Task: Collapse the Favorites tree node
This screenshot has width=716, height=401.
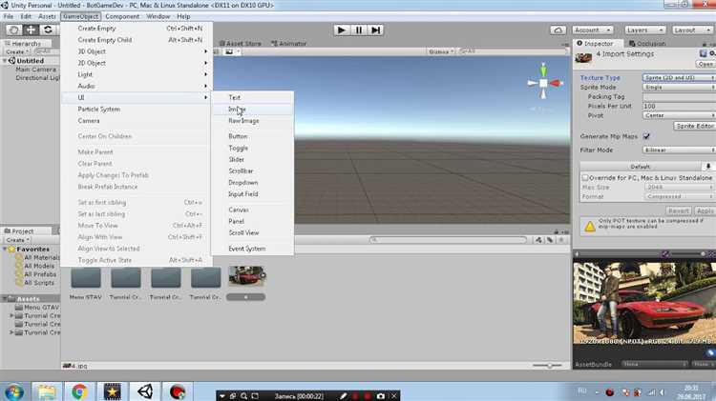Action: (5, 250)
